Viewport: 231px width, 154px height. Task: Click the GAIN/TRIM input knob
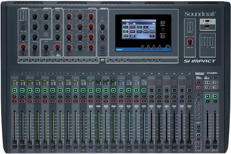(x=23, y=36)
